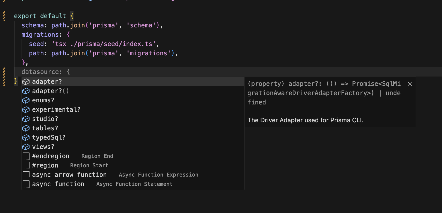Screen dimensions: 442x213
Task: Click the property icon next to experimental?
Action: click(x=26, y=110)
